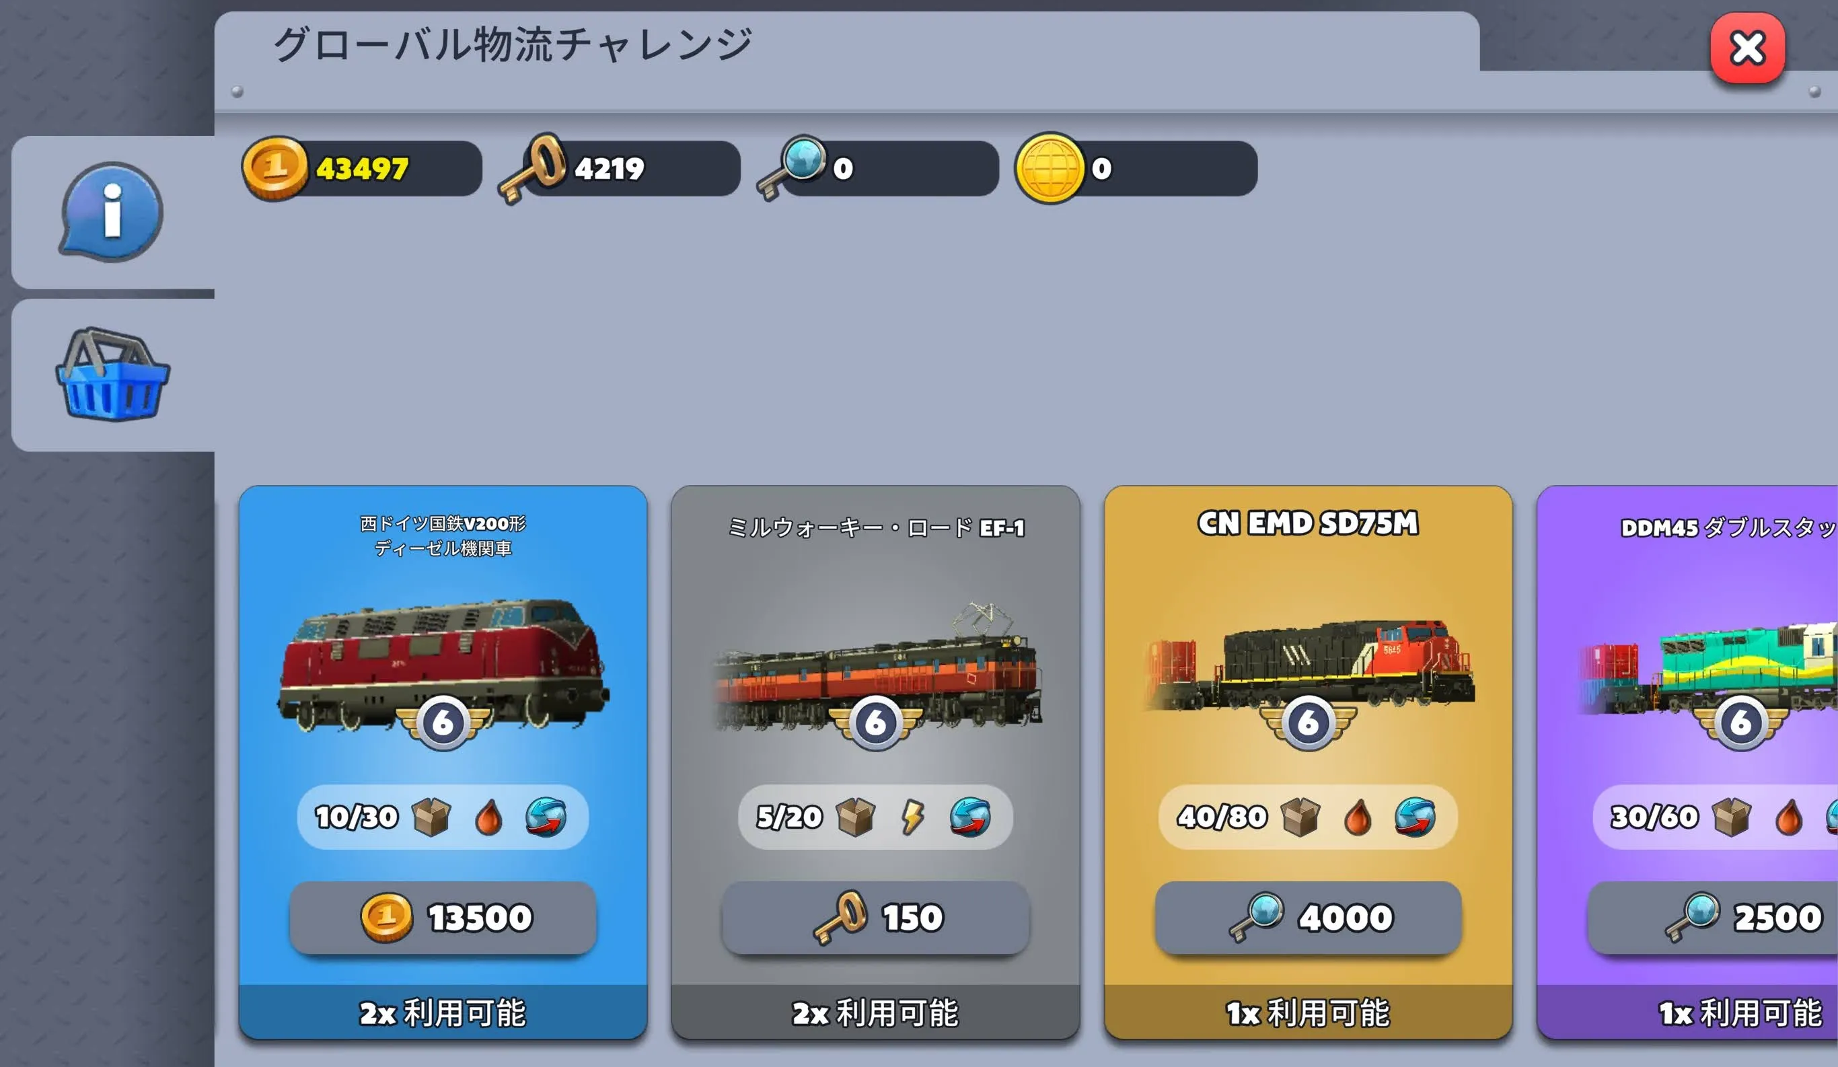Buy V200 locomotive for 13500 coins
This screenshot has width=1838, height=1067.
[x=443, y=918]
